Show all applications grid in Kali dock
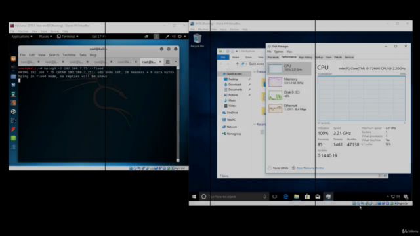420x236 pixels. click(13, 147)
